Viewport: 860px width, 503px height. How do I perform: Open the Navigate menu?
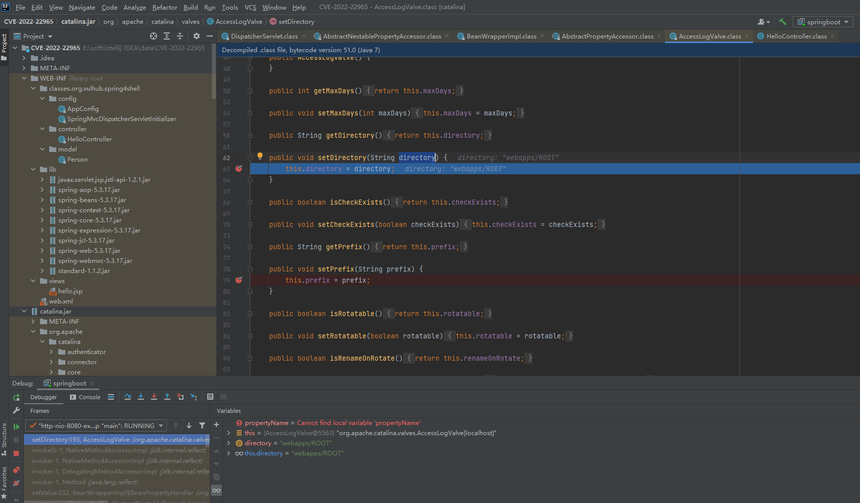coord(82,7)
